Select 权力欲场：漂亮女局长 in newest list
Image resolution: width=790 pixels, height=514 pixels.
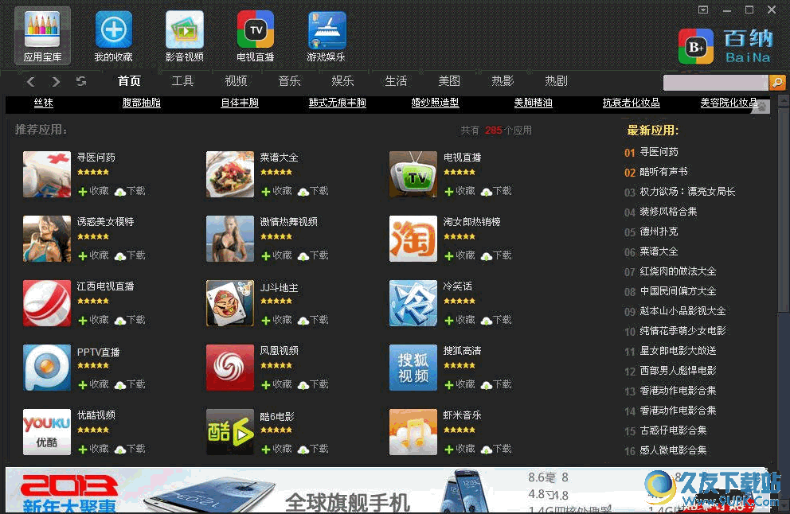coord(688,192)
